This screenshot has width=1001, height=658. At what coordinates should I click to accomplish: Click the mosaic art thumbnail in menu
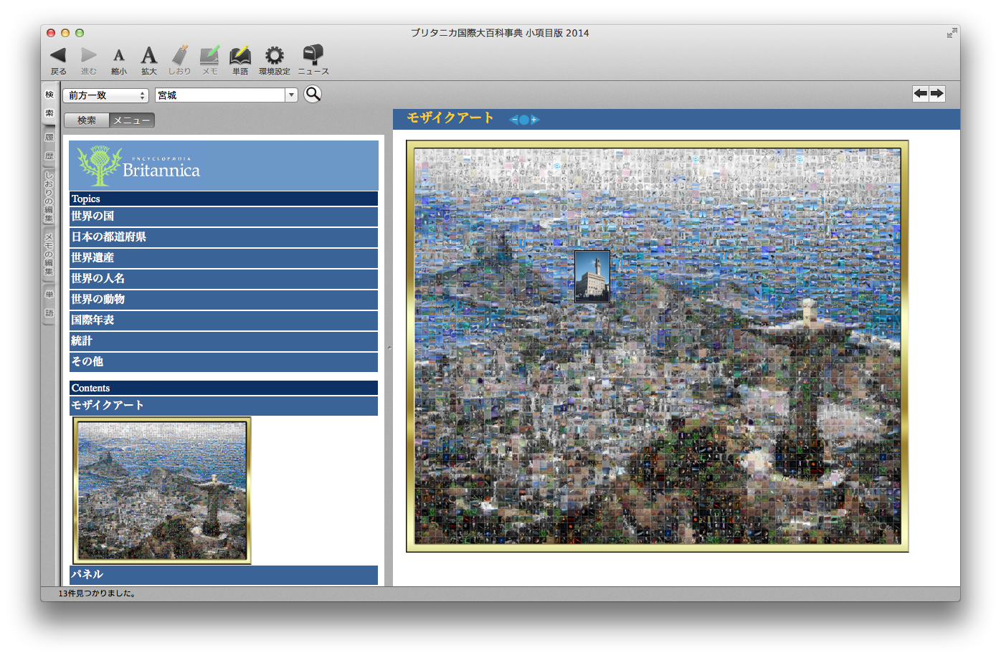(x=162, y=490)
